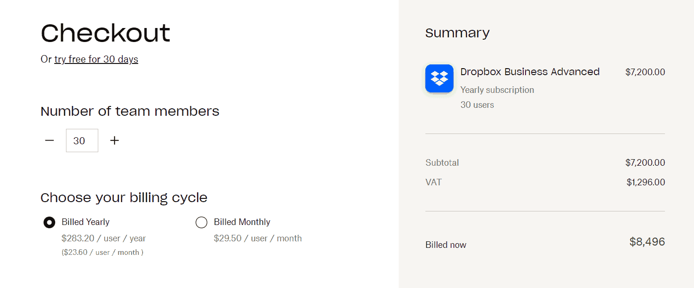Click the monthly per-user price $29.50
The width and height of the screenshot is (694, 288).
click(x=257, y=238)
